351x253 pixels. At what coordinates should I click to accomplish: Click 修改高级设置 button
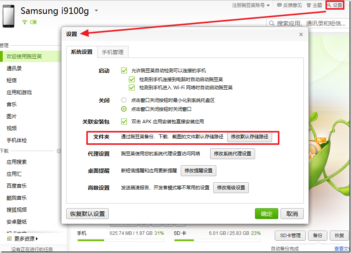231,187
